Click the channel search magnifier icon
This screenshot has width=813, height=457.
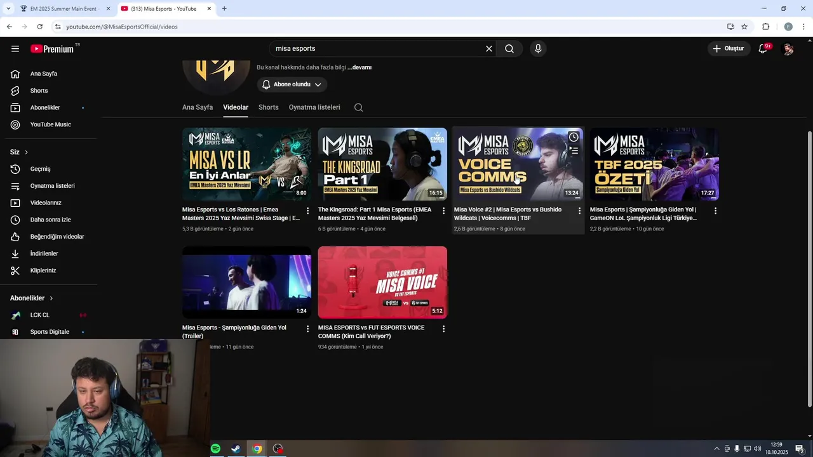(x=359, y=107)
